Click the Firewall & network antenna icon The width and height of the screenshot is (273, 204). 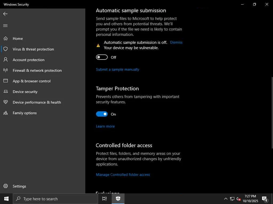coord(6,70)
